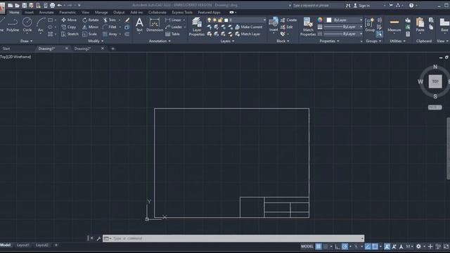Viewport: 450px width, 253px height.
Task: Expand the Draw panel
Action: pyautogui.click(x=27, y=41)
